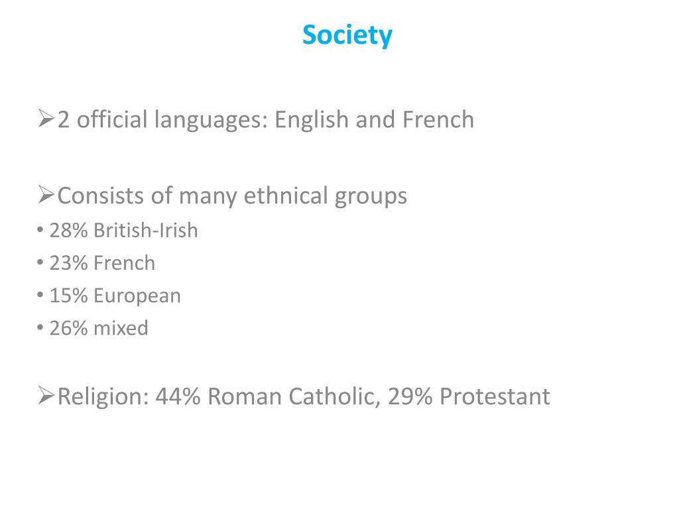Select the text '2 official languages'

point(162,120)
